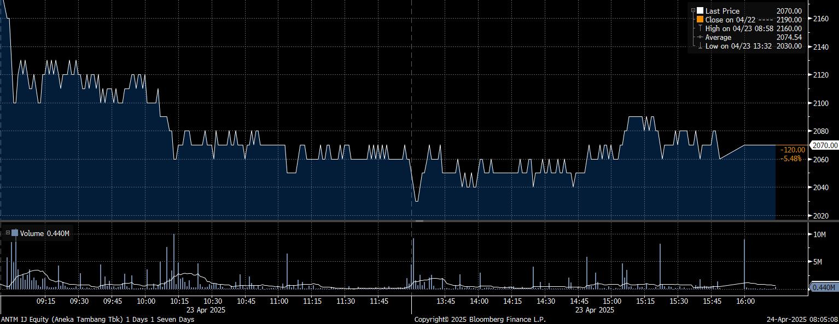The width and height of the screenshot is (839, 324).
Task: Click the 2120 price axis label
Action: (x=822, y=75)
